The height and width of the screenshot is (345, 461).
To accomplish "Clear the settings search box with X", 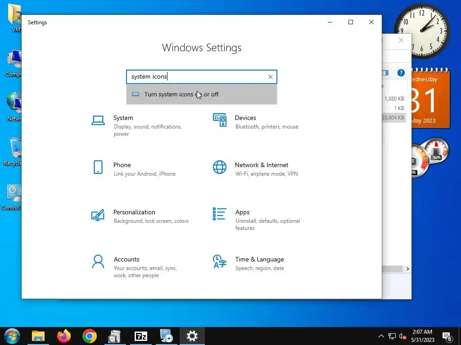I will click(271, 77).
